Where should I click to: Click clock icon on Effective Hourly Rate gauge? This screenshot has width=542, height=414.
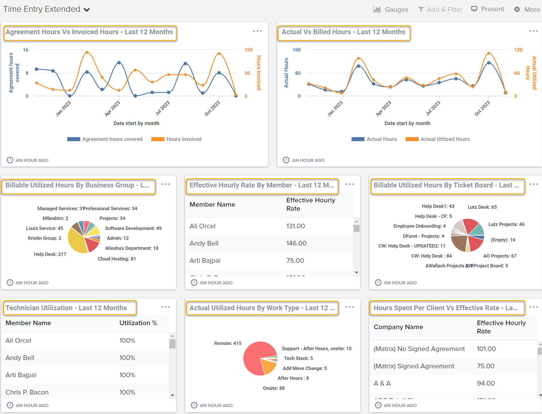pos(194,282)
